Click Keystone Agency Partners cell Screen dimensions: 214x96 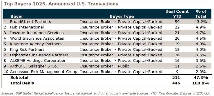[36, 44]
